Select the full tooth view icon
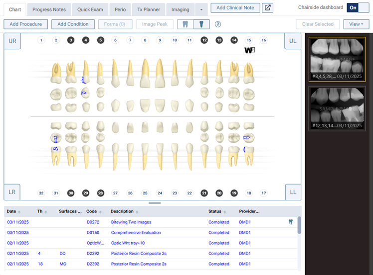 [186, 24]
